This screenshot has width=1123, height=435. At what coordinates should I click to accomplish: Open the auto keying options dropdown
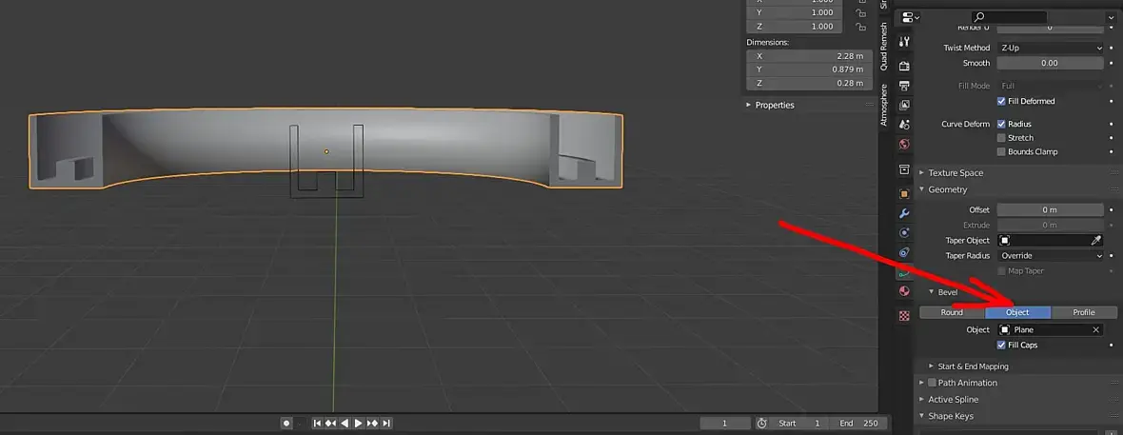300,424
